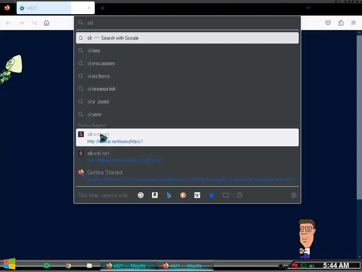Viewport: 362px width, 272px height.
Task: Open the Windows Start button
Action: tap(10, 264)
